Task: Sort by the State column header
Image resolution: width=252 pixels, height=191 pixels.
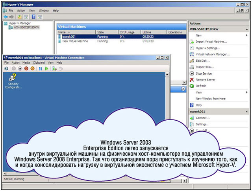Action: coord(107,32)
